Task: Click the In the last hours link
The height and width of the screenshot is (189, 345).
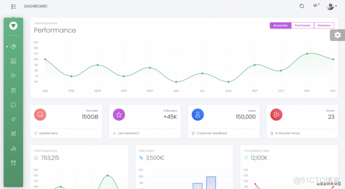Action: click(287, 133)
